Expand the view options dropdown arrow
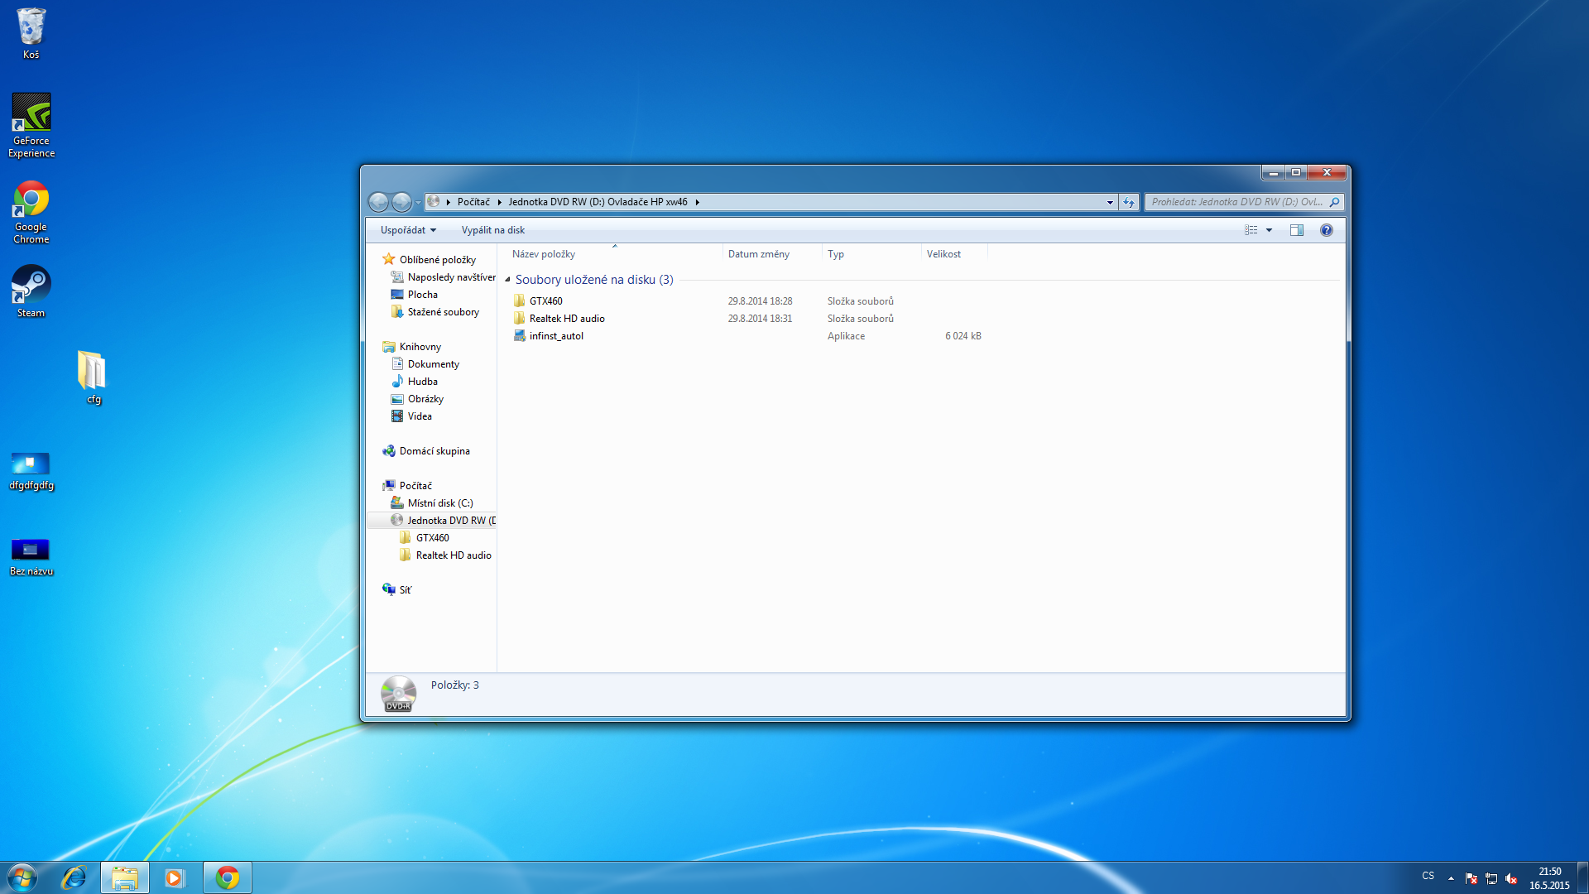This screenshot has width=1589, height=894. (x=1269, y=230)
